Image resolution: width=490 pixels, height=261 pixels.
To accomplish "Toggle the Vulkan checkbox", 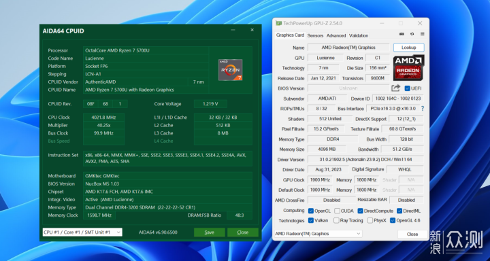I will 310,220.
